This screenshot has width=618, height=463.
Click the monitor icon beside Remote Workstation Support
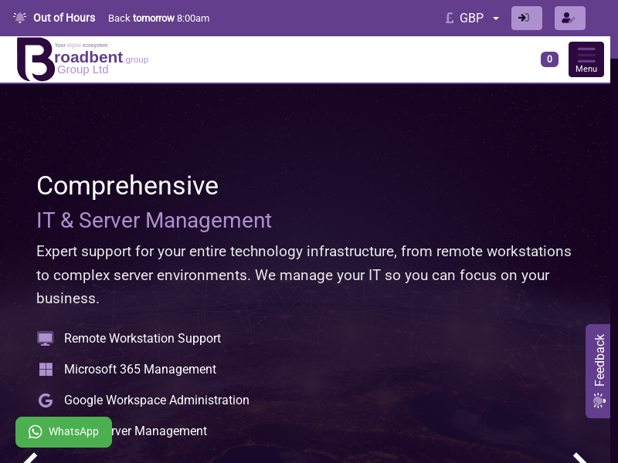(x=46, y=339)
